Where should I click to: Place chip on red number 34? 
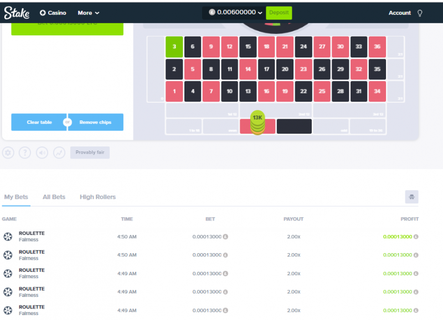tap(377, 91)
